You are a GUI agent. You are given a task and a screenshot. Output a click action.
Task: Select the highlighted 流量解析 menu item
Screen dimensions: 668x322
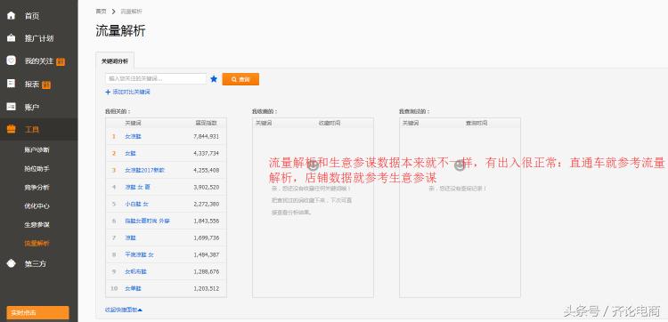pos(37,244)
